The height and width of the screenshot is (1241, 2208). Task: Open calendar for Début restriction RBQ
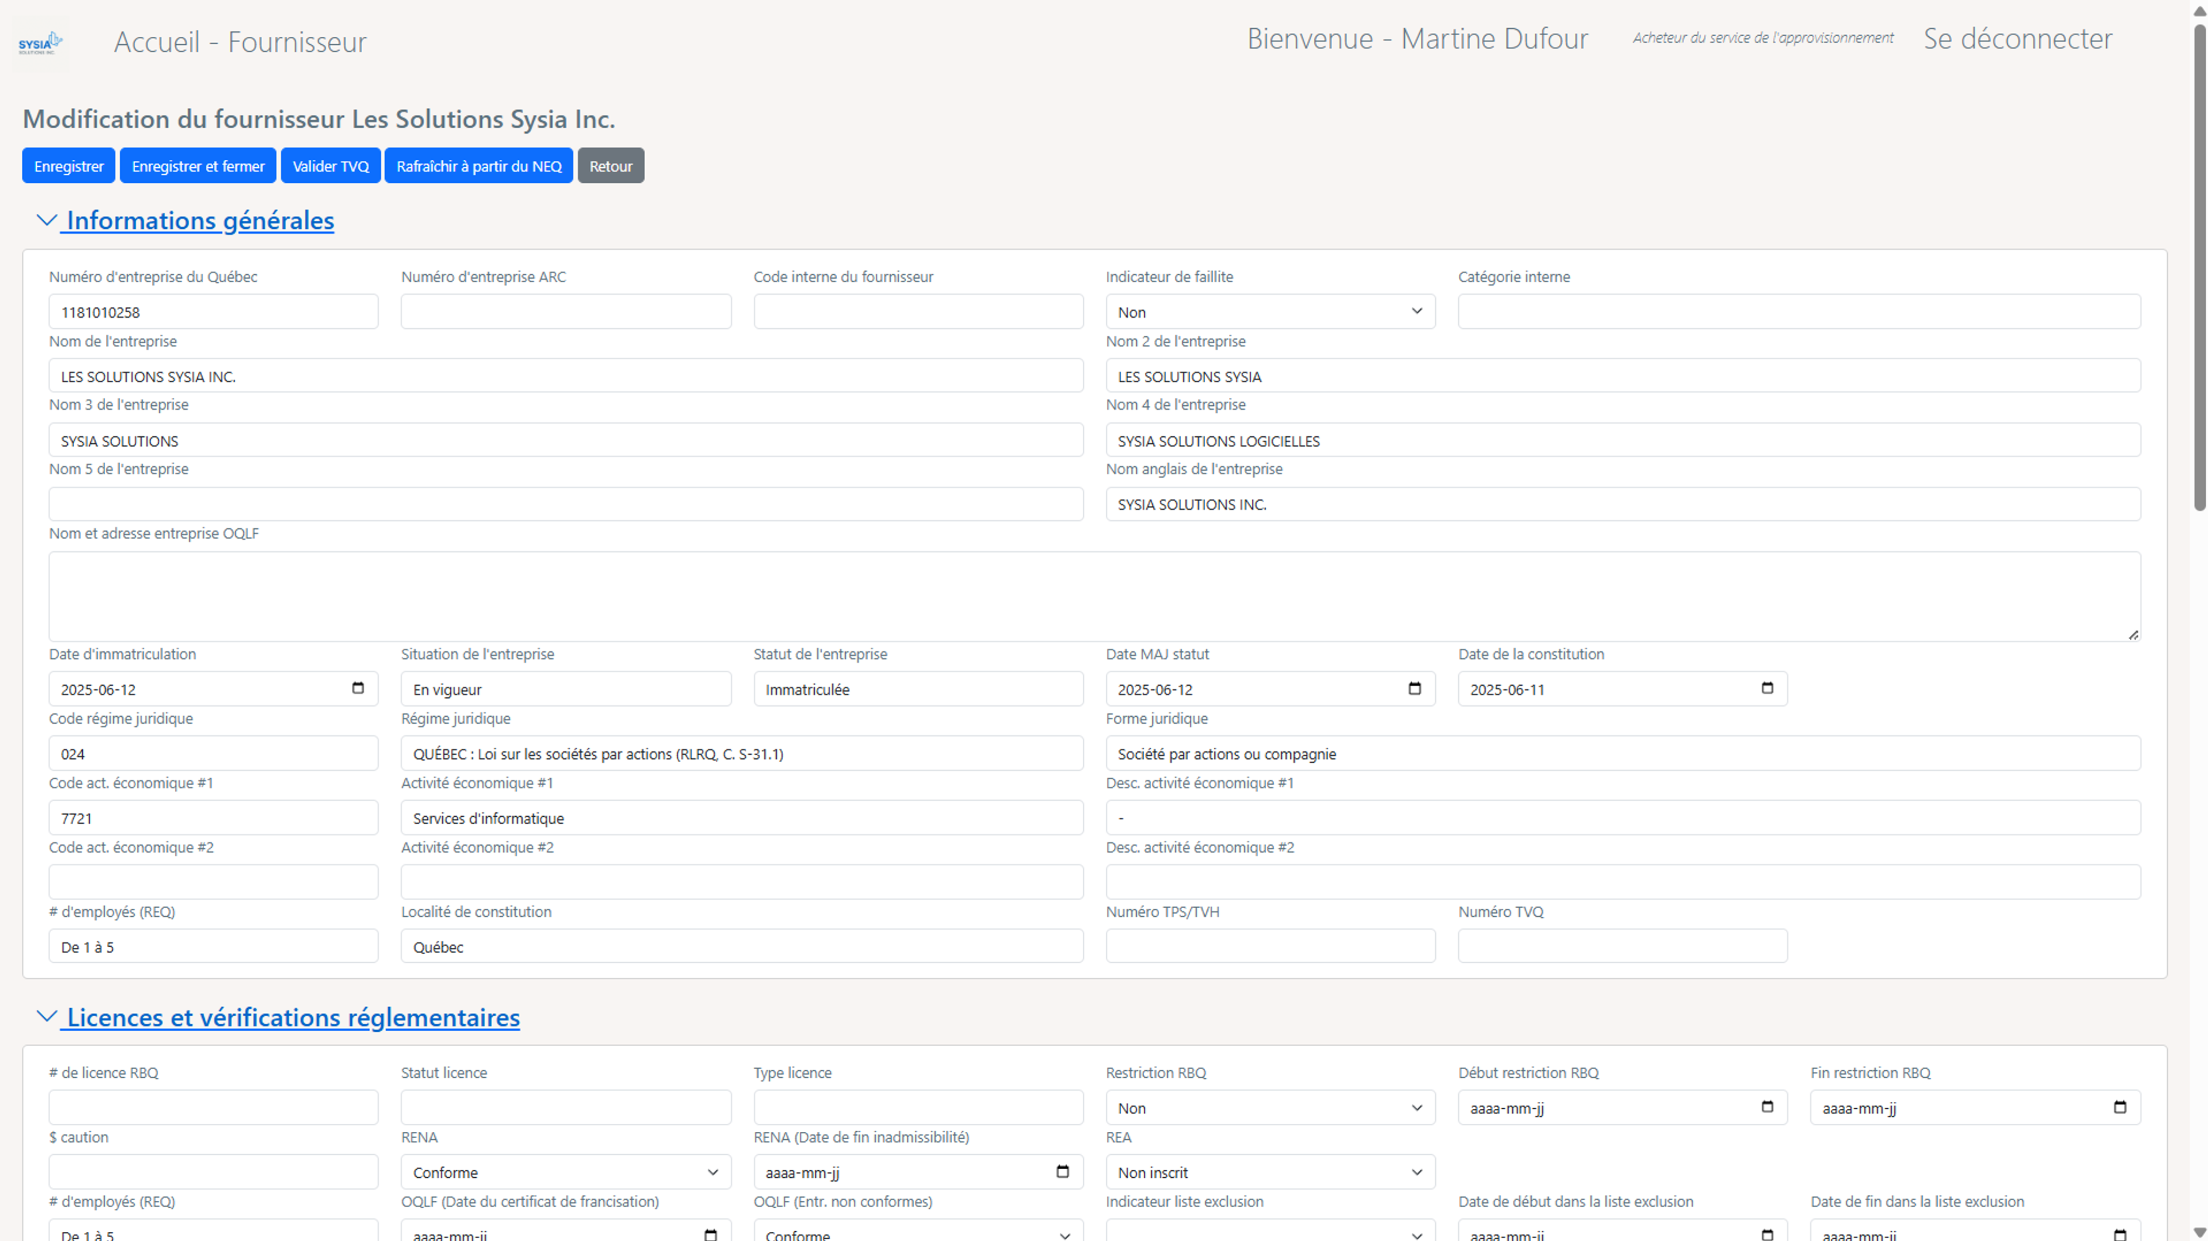tap(1766, 1107)
